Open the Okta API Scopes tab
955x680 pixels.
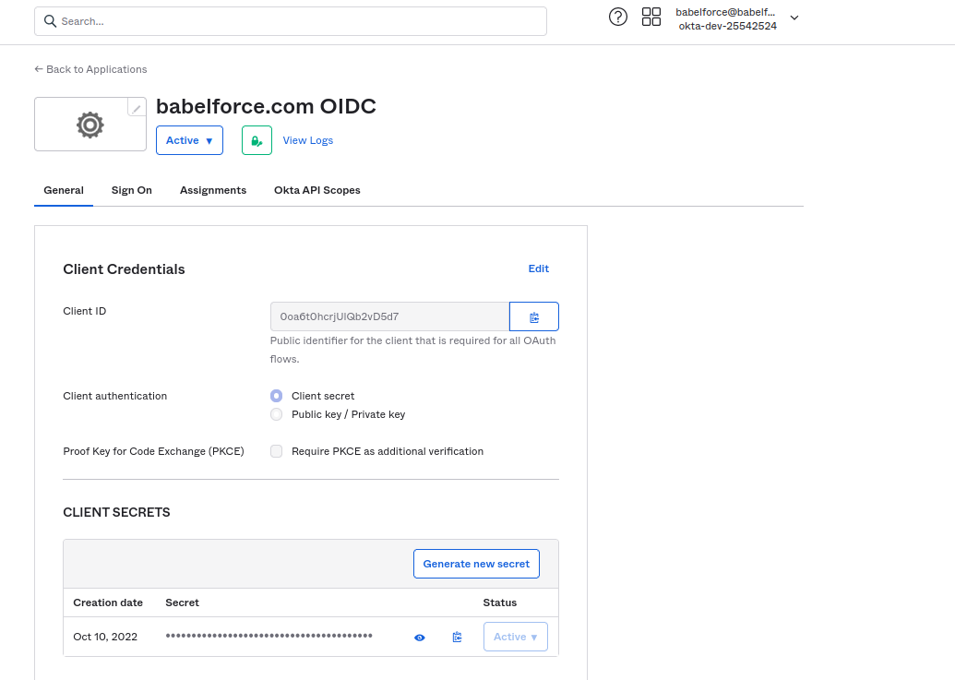point(317,191)
